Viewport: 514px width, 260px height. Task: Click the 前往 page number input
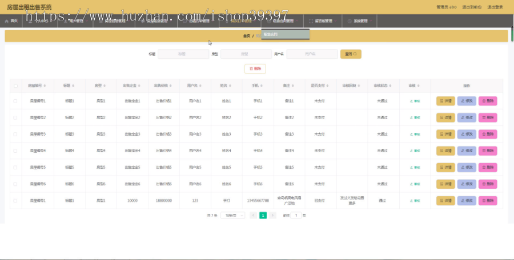tap(296, 216)
